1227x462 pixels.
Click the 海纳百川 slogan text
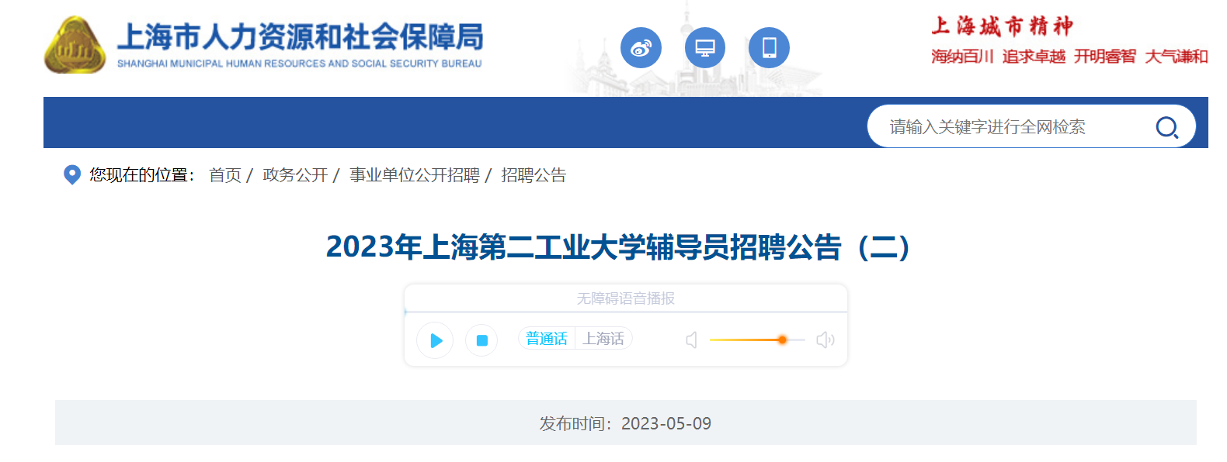click(x=962, y=57)
